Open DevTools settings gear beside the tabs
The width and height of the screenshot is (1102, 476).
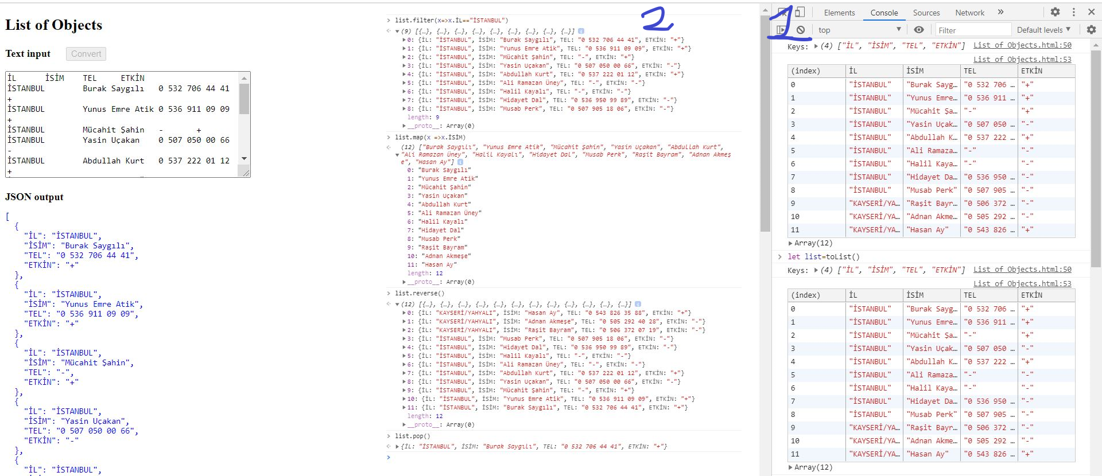(x=1055, y=12)
